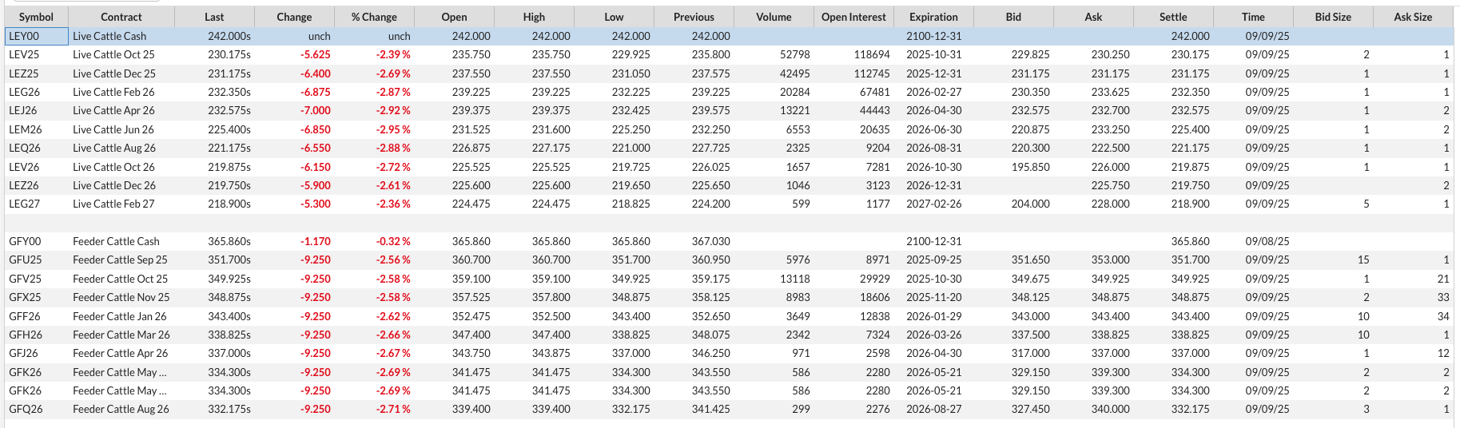The image size is (1460, 428).
Task: Click the Bid Size column header
Action: tap(1333, 17)
